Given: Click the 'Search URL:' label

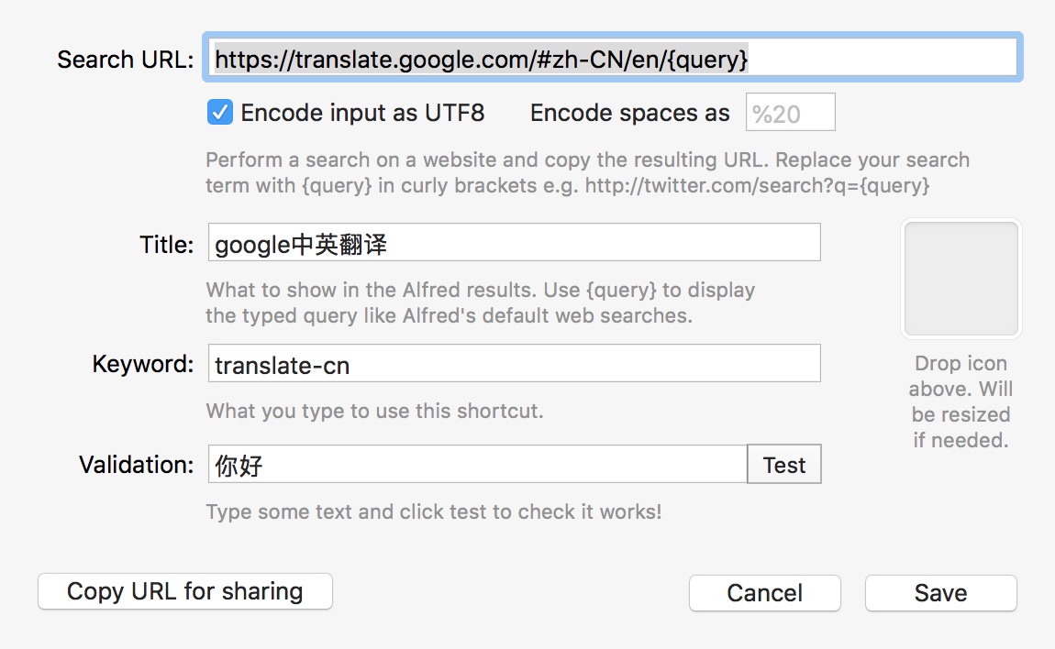Looking at the screenshot, I should (125, 60).
